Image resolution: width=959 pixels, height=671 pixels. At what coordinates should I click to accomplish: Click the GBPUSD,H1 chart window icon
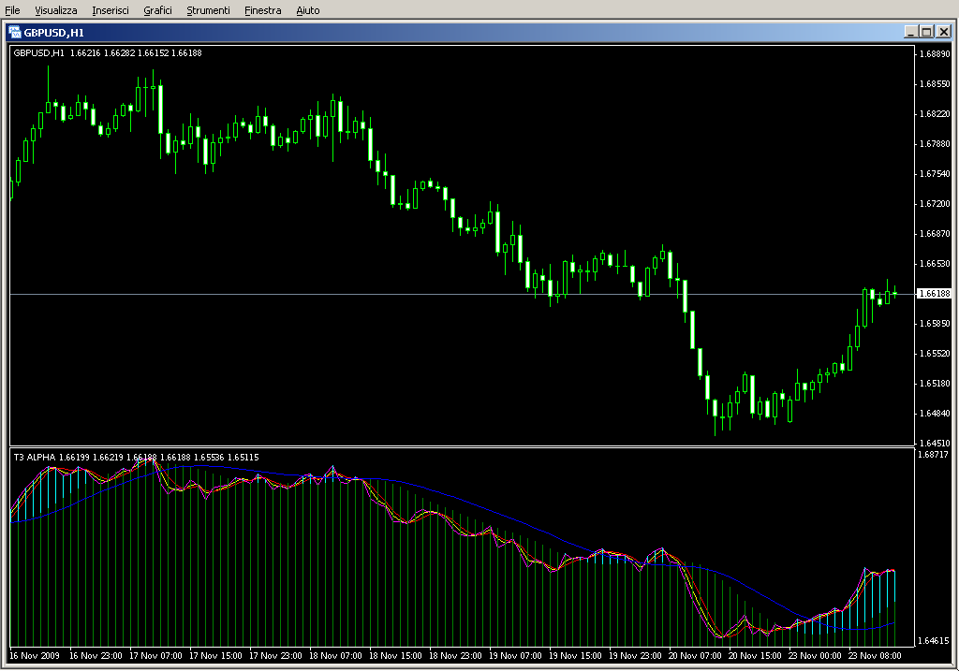click(x=15, y=33)
